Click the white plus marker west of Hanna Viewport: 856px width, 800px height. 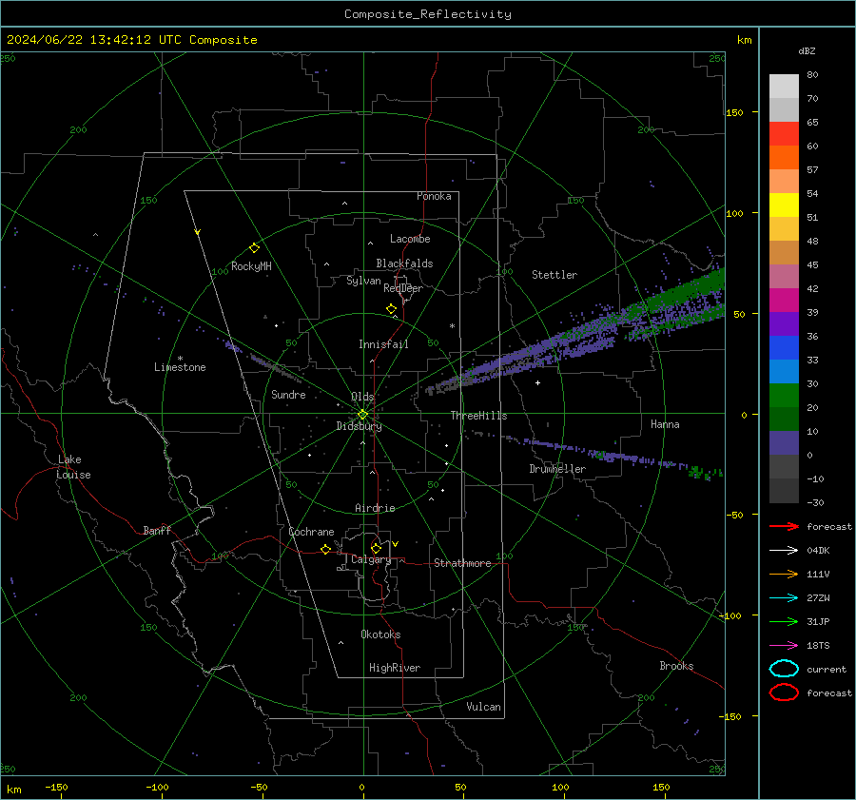pos(537,382)
